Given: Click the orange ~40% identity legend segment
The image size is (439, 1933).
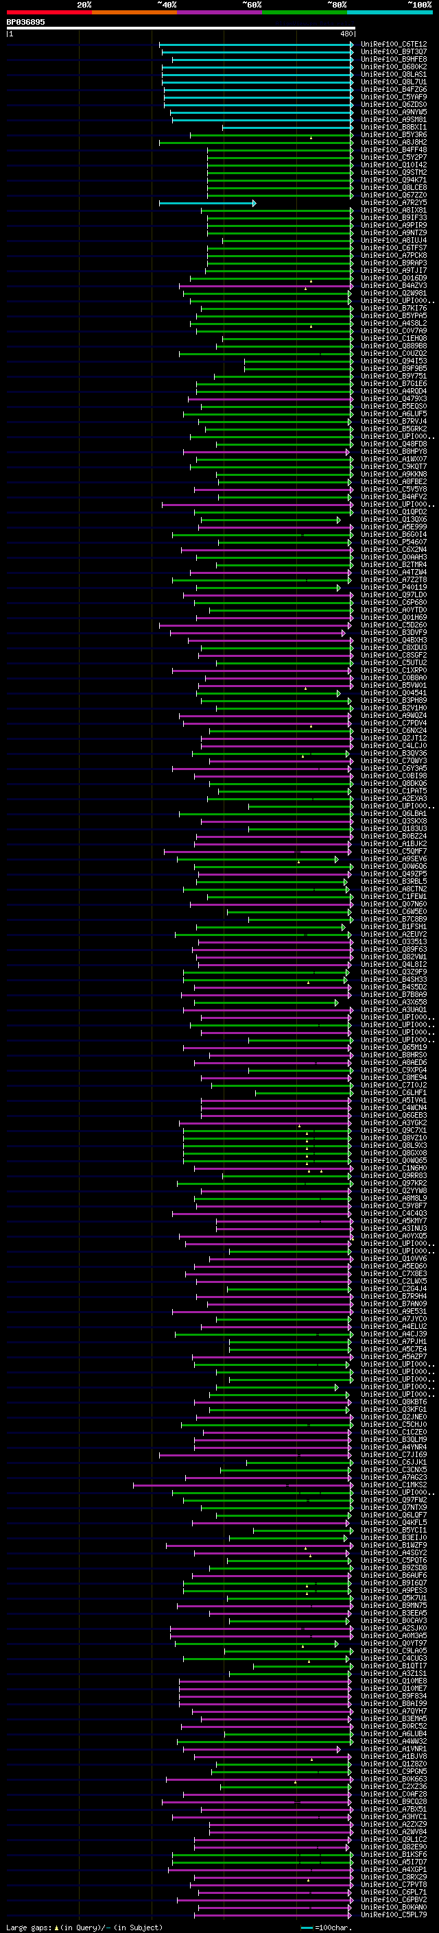Looking at the screenshot, I should [x=134, y=13].
